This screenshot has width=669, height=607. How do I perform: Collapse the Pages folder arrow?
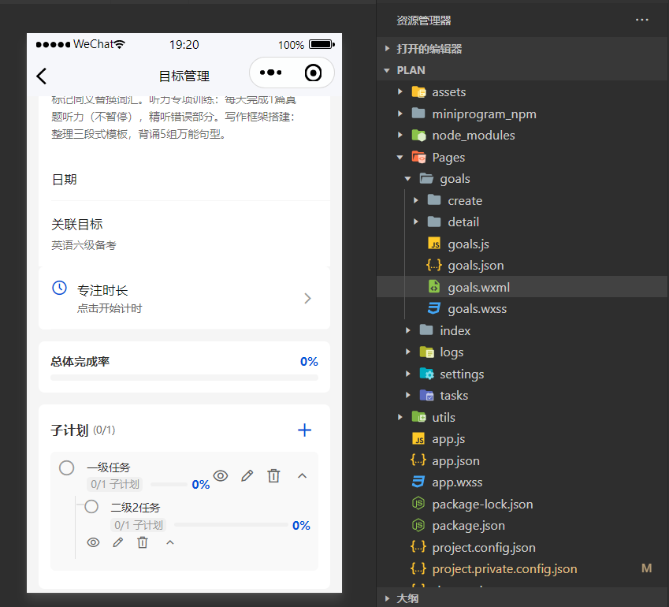coord(400,157)
